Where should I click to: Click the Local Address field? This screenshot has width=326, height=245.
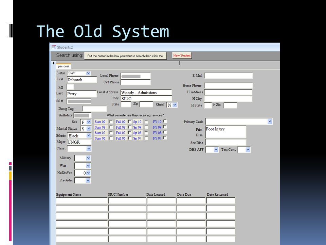click(146, 93)
